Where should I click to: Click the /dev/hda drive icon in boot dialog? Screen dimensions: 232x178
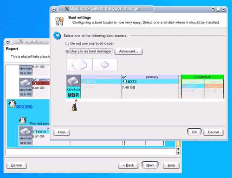tap(74, 81)
